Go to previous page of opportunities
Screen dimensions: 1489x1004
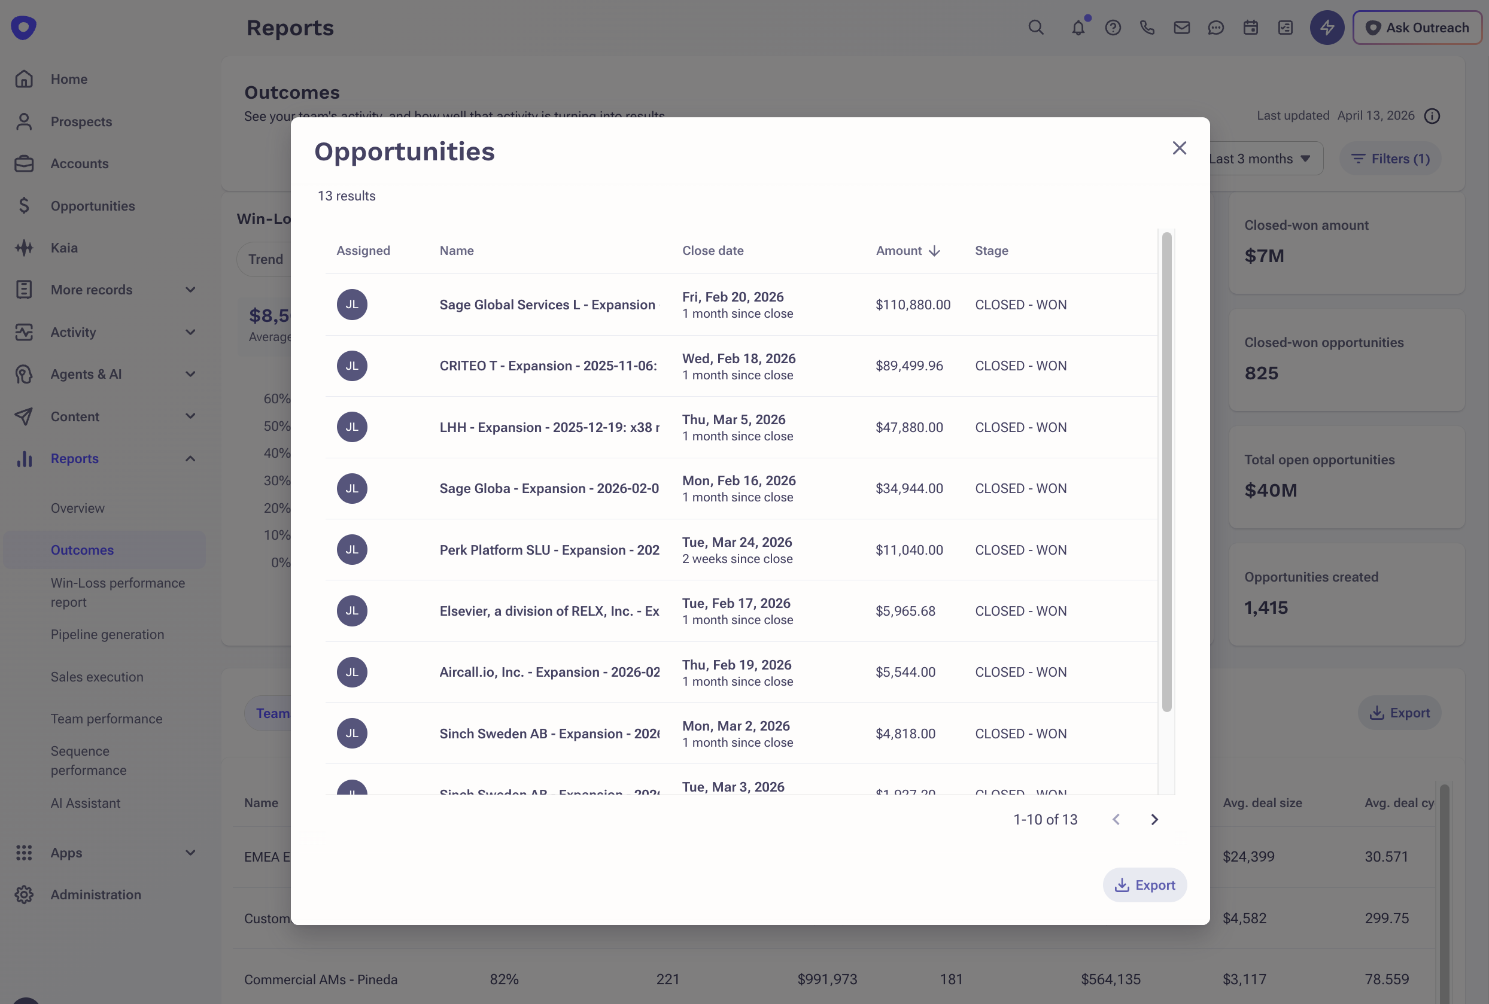click(x=1116, y=820)
